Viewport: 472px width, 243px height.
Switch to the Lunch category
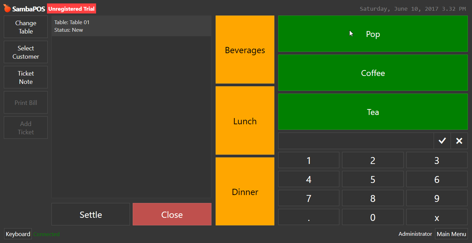pos(245,121)
